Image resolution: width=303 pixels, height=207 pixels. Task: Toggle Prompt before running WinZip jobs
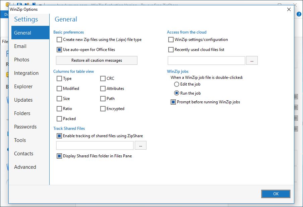(x=173, y=102)
